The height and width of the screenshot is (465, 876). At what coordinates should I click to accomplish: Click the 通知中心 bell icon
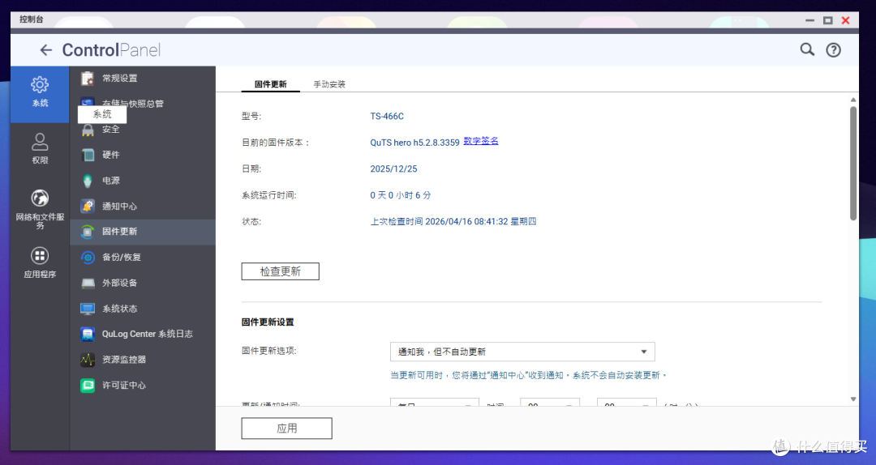[x=88, y=206]
